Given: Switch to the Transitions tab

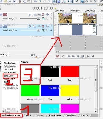Looking at the screenshot, I should pyautogui.click(x=71, y=115).
